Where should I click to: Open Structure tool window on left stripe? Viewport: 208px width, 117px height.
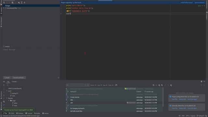point(1,95)
